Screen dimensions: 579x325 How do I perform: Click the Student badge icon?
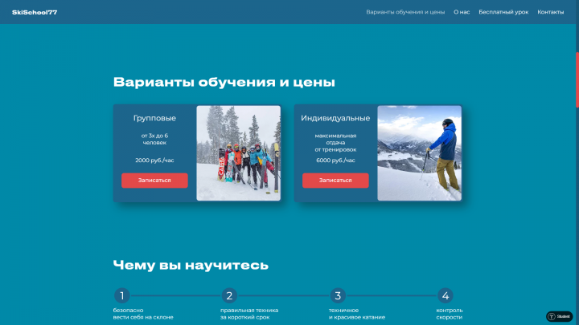[560, 316]
